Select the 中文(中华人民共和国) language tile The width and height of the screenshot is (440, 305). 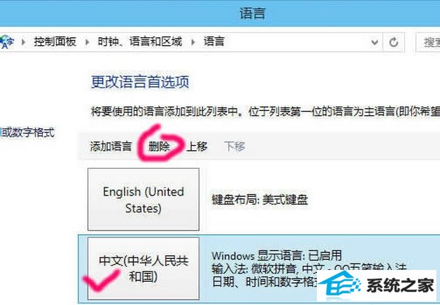coord(144,269)
